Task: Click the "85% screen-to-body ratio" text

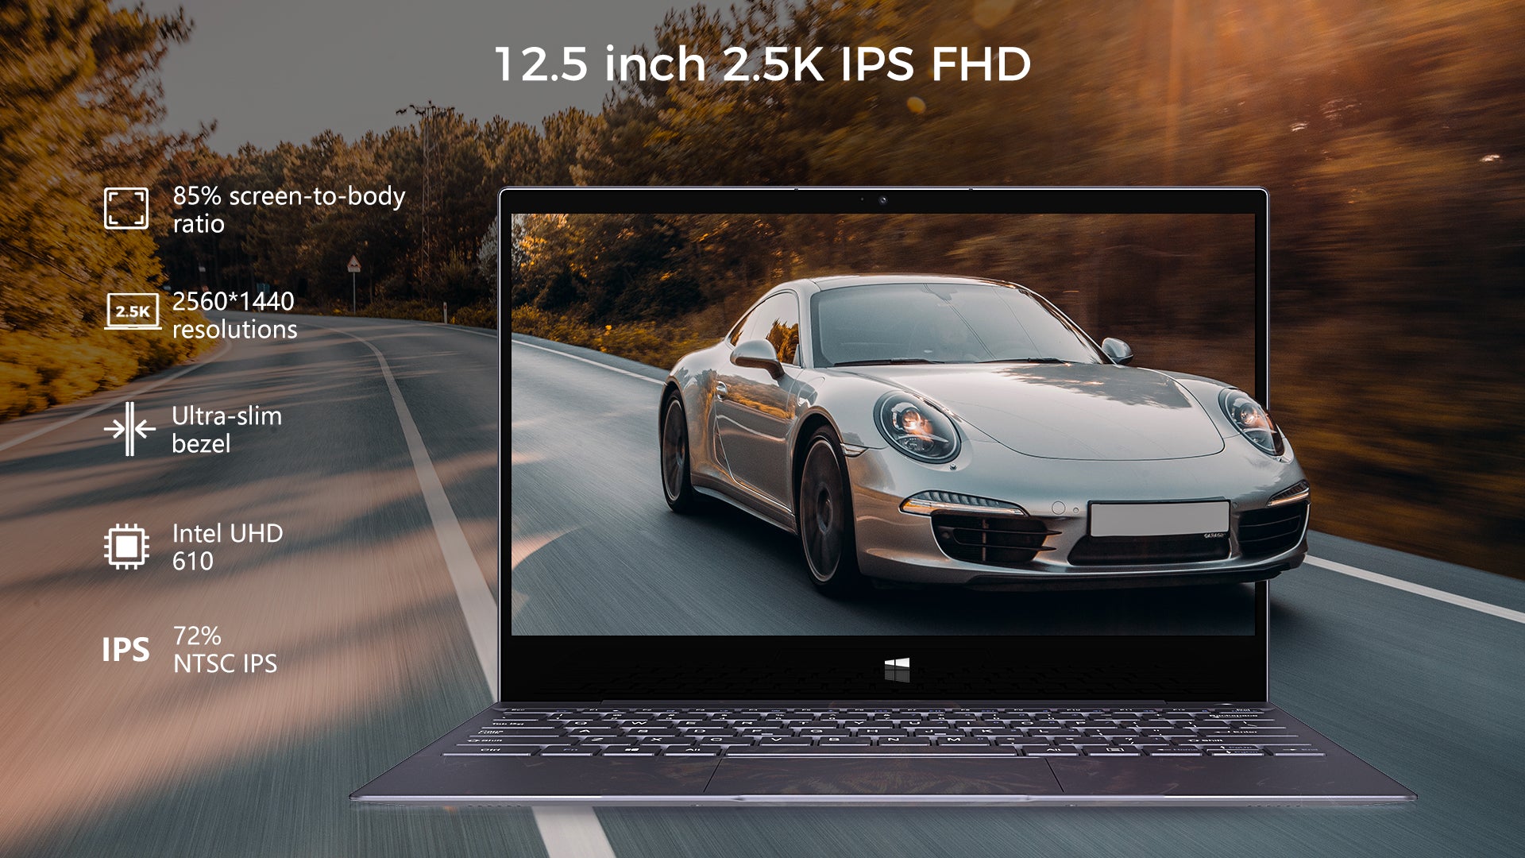Action: pos(289,210)
